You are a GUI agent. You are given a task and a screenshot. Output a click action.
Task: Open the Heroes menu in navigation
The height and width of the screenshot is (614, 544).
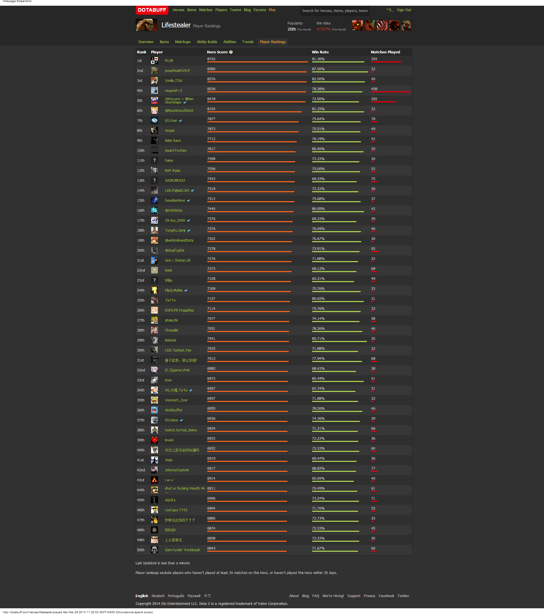tap(178, 10)
